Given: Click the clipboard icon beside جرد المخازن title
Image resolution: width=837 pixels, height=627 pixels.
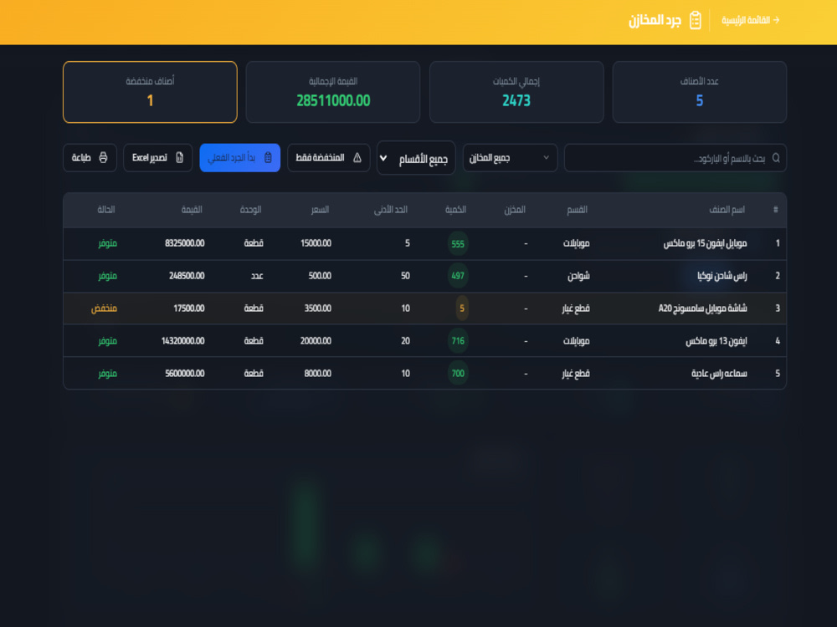Looking at the screenshot, I should [x=695, y=20].
